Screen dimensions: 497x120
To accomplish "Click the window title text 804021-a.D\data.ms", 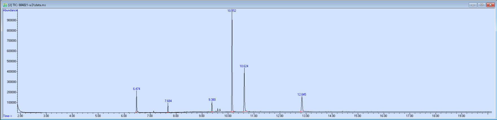I will (32, 5).
